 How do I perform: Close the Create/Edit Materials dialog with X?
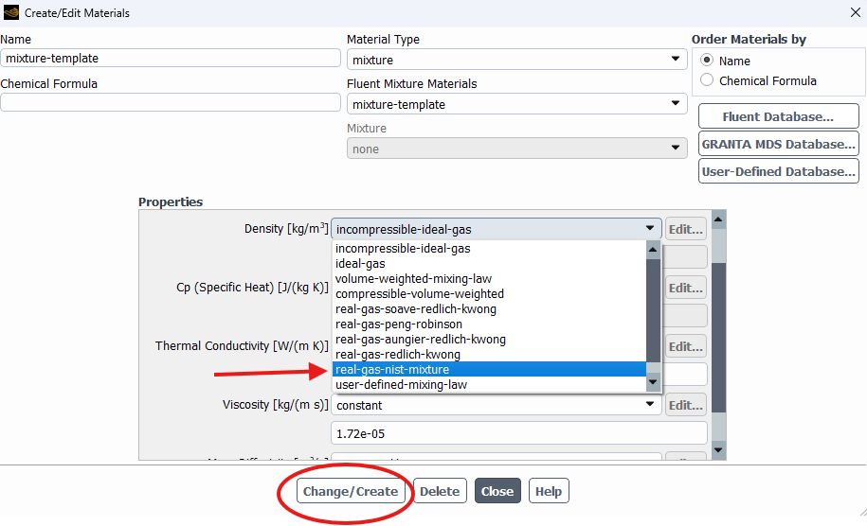point(855,12)
